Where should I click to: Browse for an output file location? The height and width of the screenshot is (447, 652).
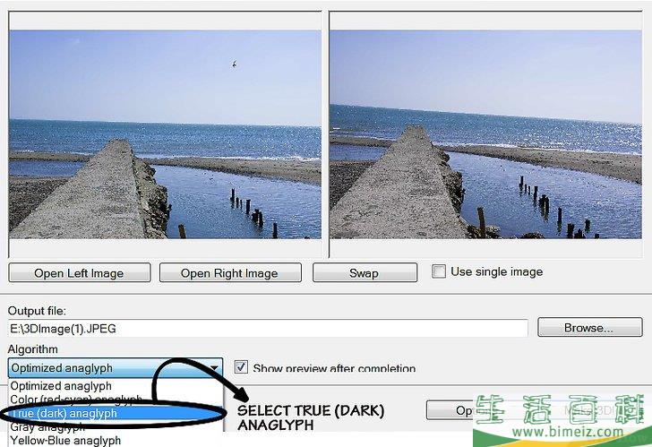(589, 327)
